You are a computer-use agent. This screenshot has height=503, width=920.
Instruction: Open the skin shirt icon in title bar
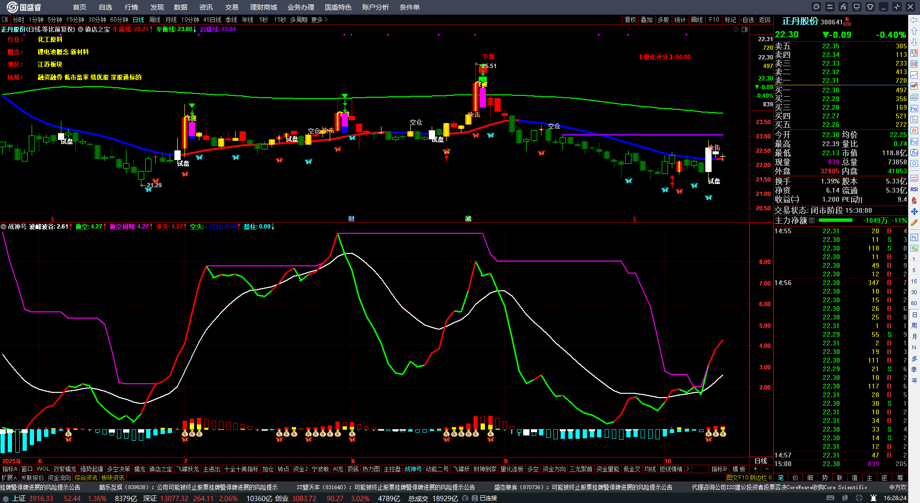click(870, 7)
